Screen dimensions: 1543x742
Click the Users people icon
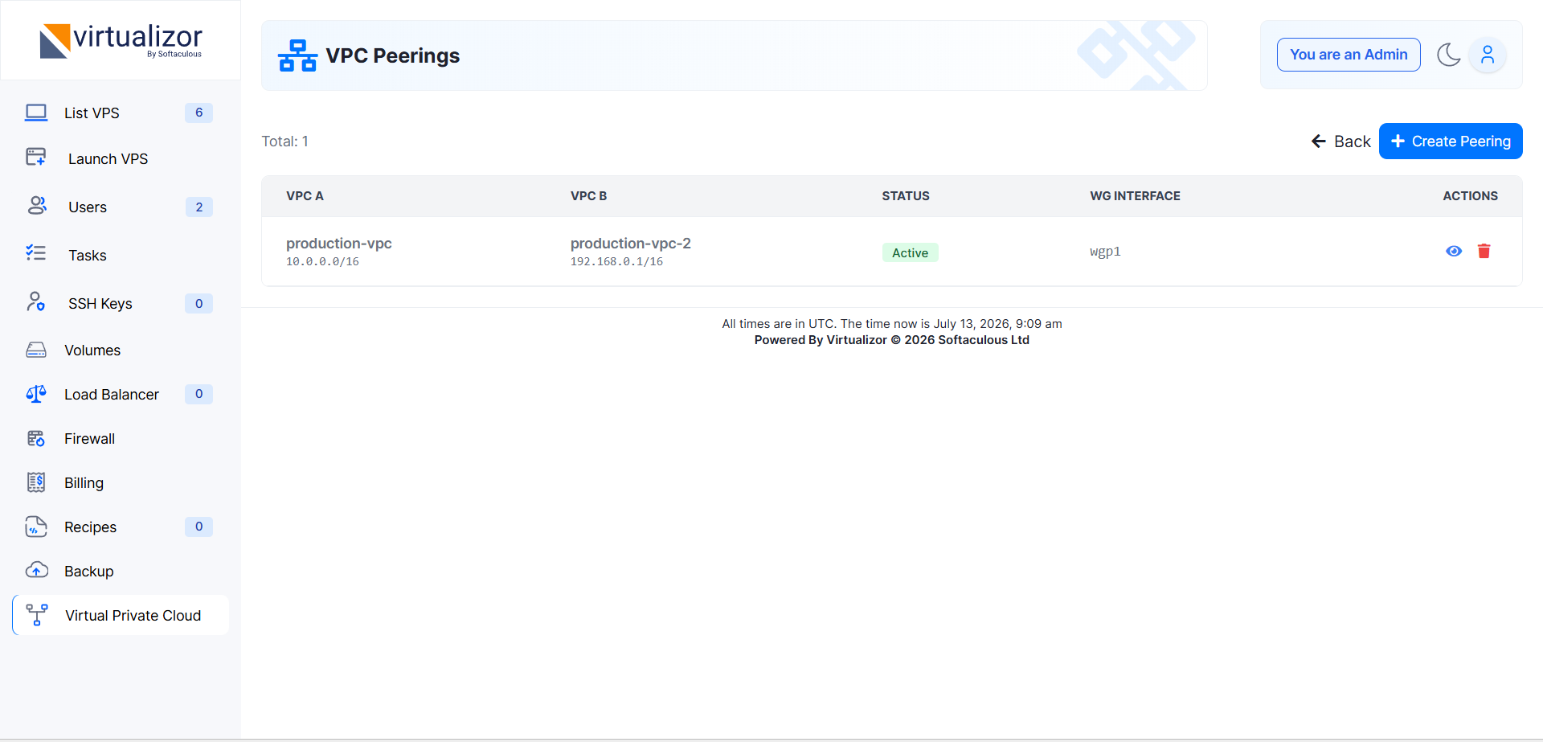[x=37, y=206]
